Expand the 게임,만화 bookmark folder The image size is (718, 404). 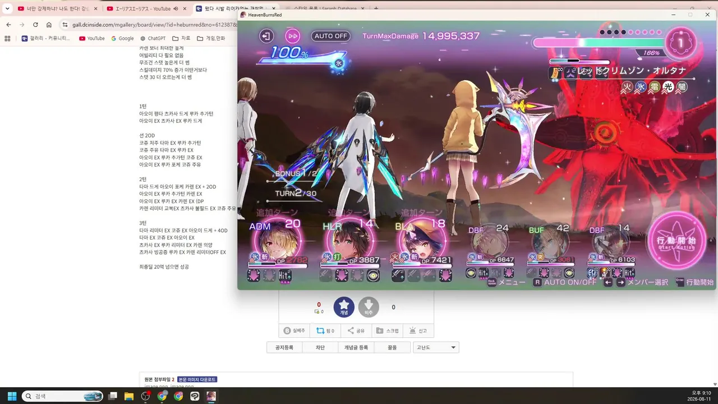[211, 38]
